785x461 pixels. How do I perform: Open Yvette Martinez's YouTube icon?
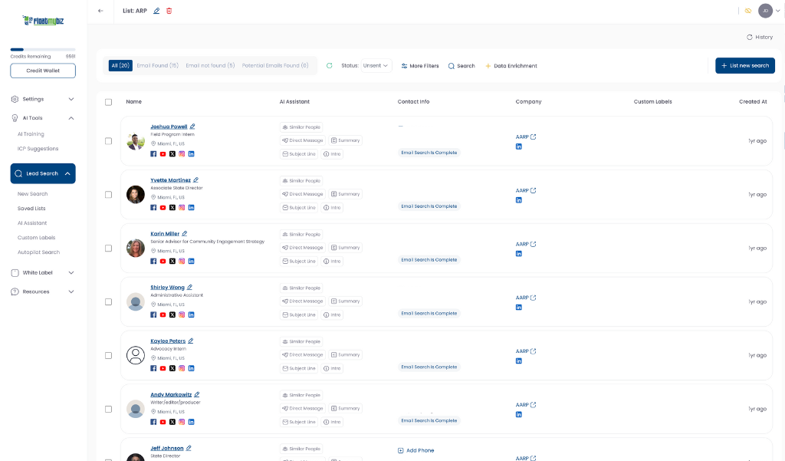coord(163,208)
